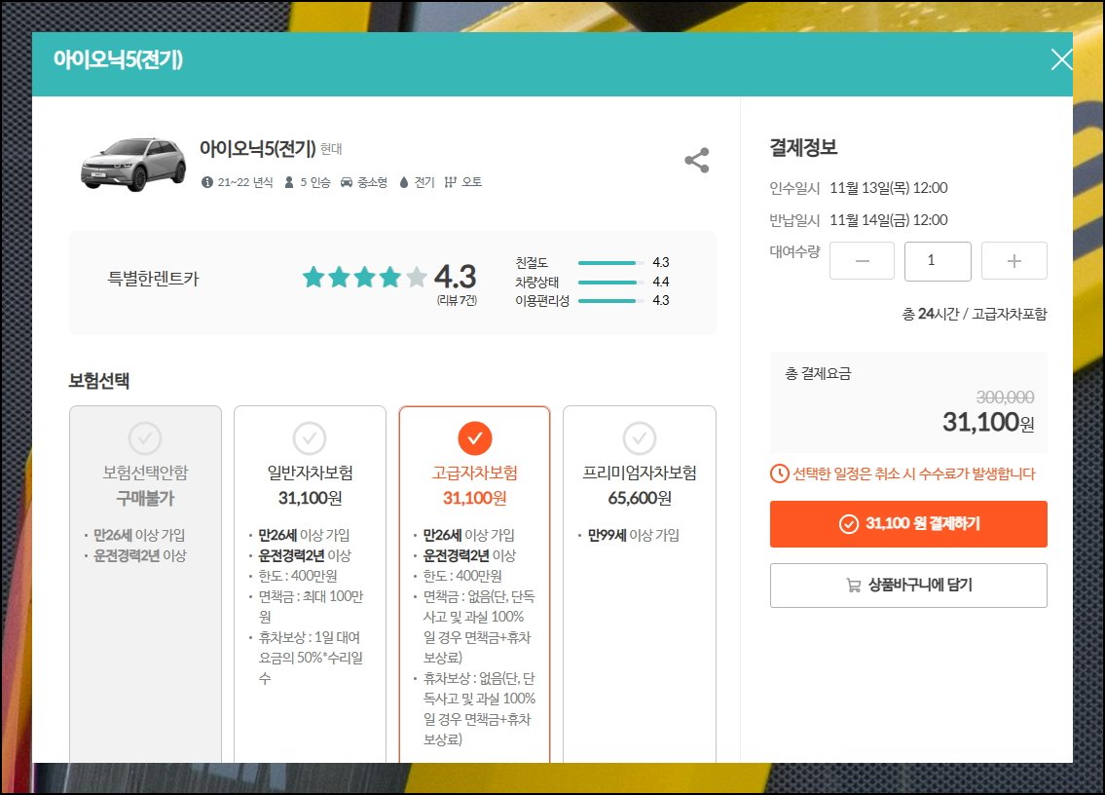1105x795 pixels.
Task: Click the struck-through 300,000 price
Action: pyautogui.click(x=1005, y=397)
